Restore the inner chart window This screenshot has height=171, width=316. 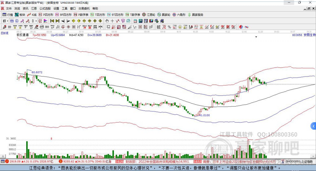(x=309, y=8)
